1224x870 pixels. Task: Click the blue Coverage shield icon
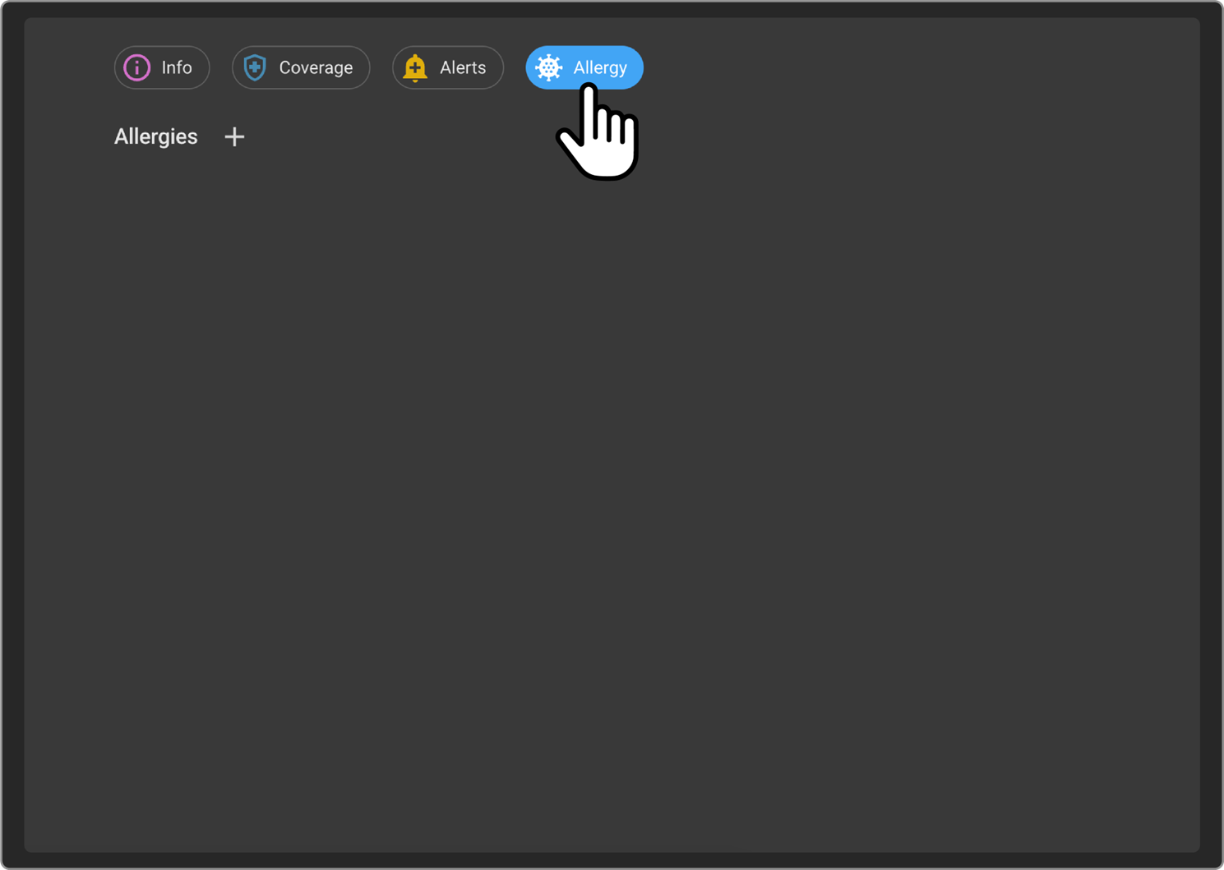click(x=255, y=67)
